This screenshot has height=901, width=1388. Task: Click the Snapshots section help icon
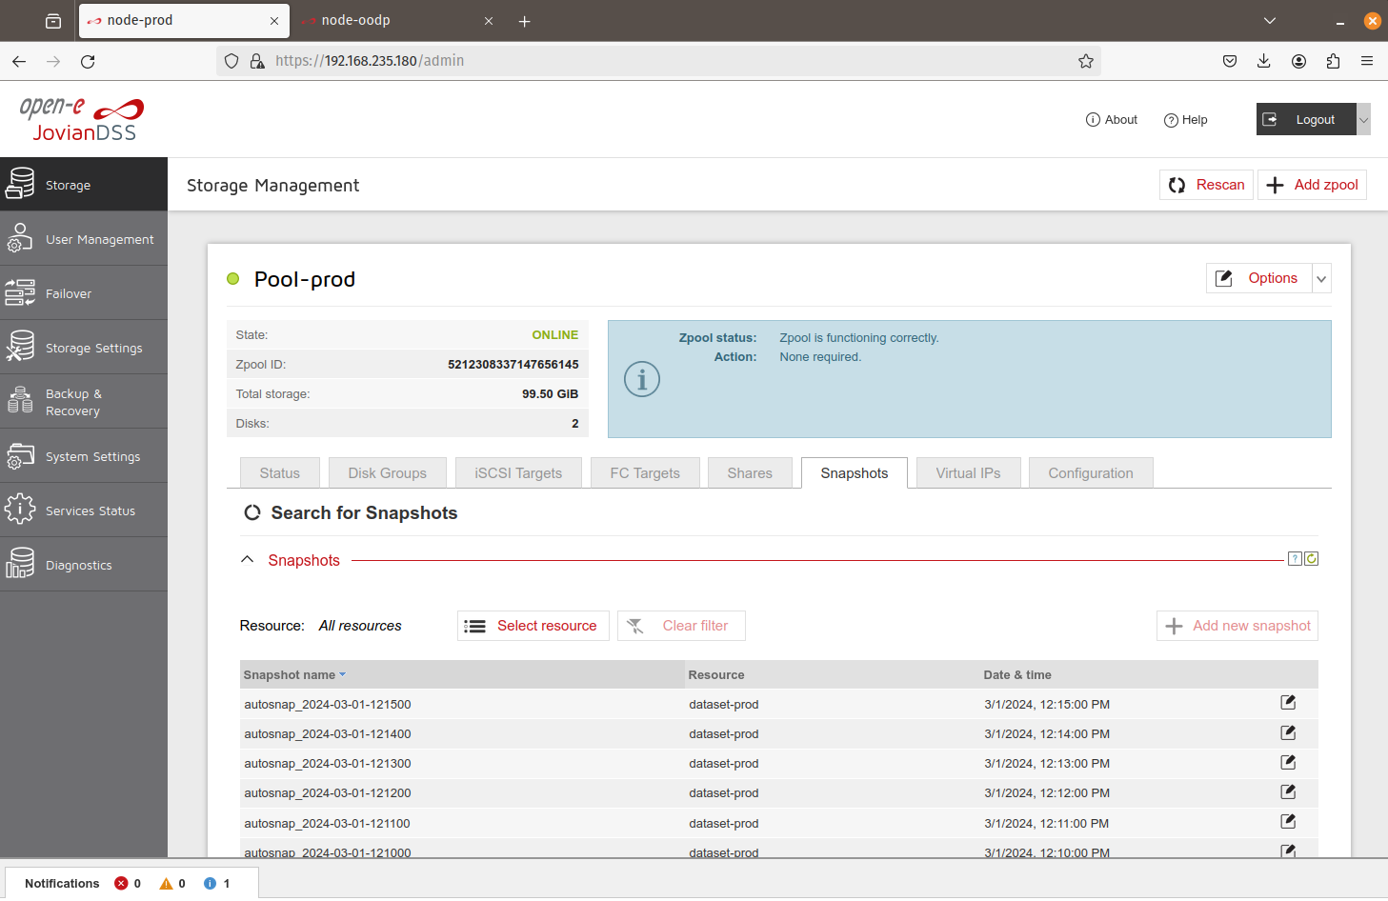pos(1295,559)
